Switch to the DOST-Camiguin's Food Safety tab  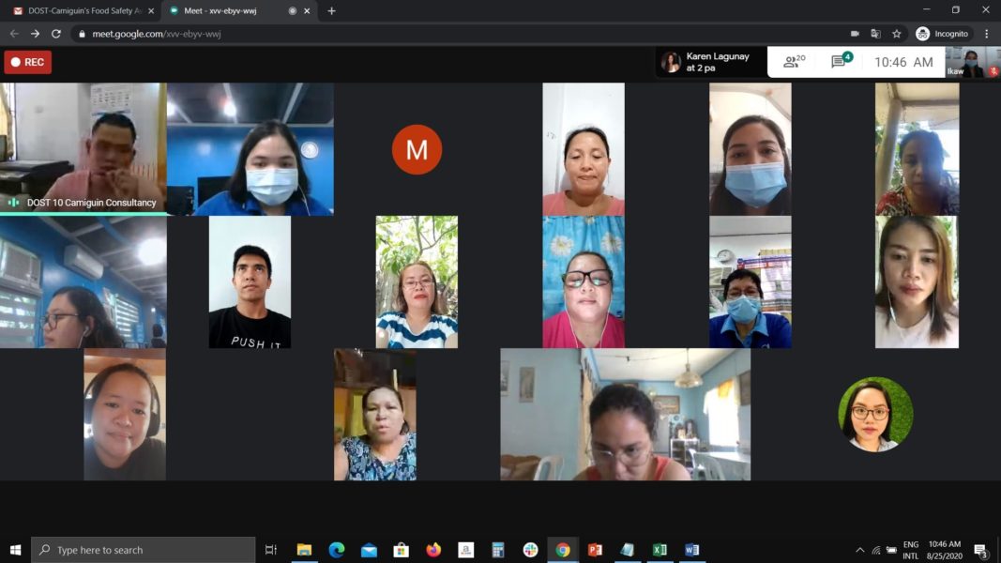(81, 11)
